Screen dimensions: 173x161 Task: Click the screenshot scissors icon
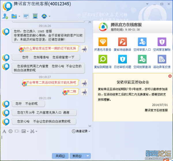(32, 131)
